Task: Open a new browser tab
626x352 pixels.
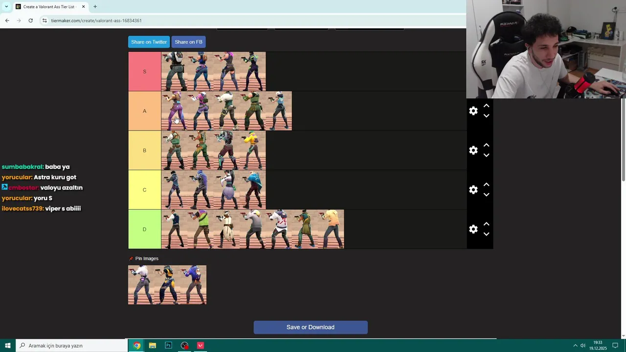Action: click(x=95, y=7)
